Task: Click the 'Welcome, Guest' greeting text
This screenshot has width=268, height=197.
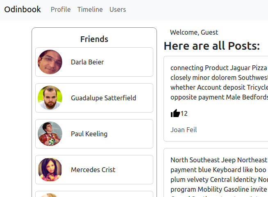Action: (x=194, y=32)
